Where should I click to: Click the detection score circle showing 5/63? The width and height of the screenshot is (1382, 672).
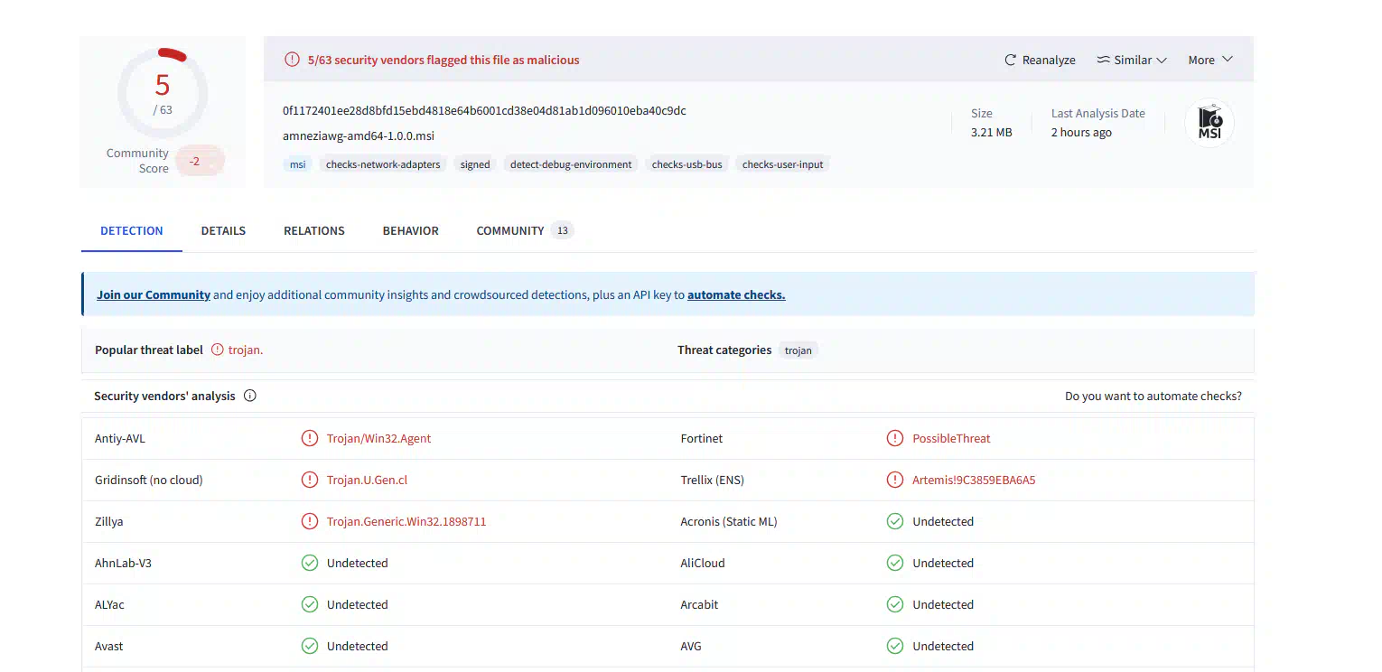pyautogui.click(x=163, y=94)
